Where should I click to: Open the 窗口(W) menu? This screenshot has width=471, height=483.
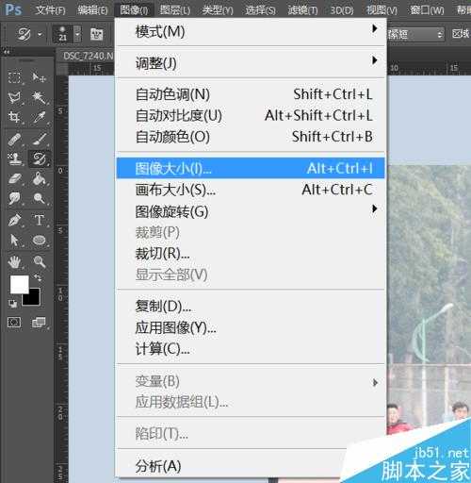click(x=428, y=10)
